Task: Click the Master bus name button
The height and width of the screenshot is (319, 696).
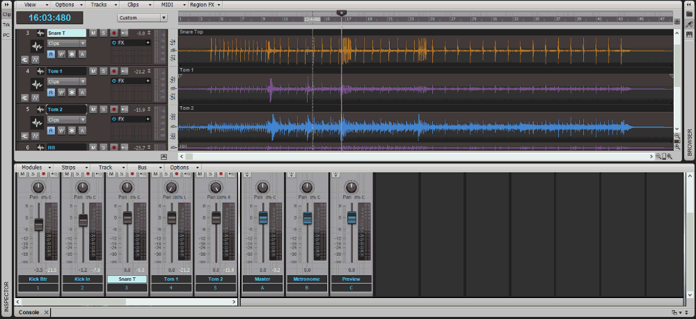Action: pyautogui.click(x=263, y=279)
